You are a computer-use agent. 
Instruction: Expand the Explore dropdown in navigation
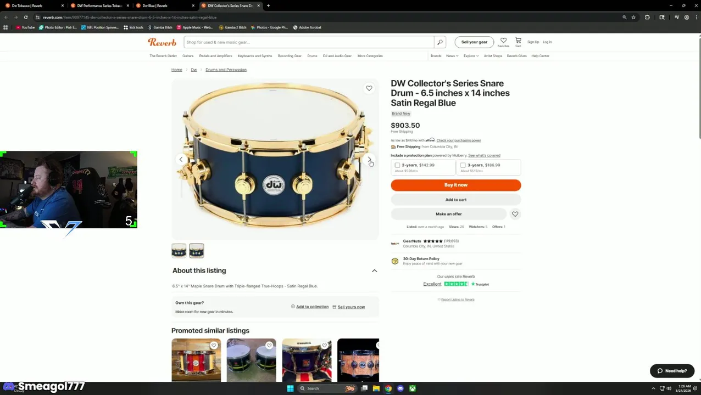pos(470,56)
